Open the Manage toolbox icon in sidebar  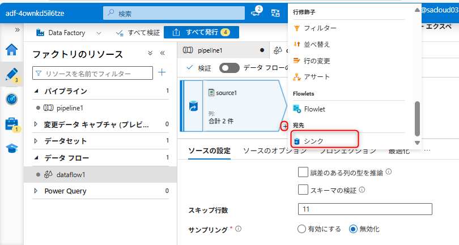pyautogui.click(x=11, y=124)
